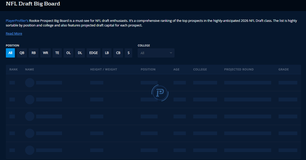Screen dimensions: 306x160
Task: Open the College dropdown
Action: point(156,53)
